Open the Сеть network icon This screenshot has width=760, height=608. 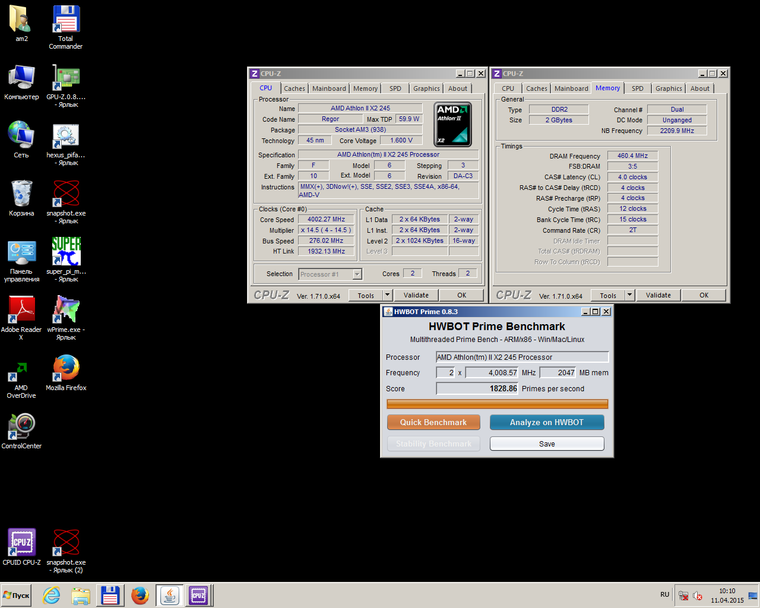[21, 140]
